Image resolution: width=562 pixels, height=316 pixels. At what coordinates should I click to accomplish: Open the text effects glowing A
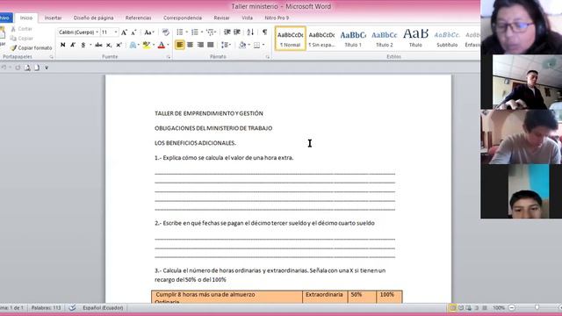(133, 45)
